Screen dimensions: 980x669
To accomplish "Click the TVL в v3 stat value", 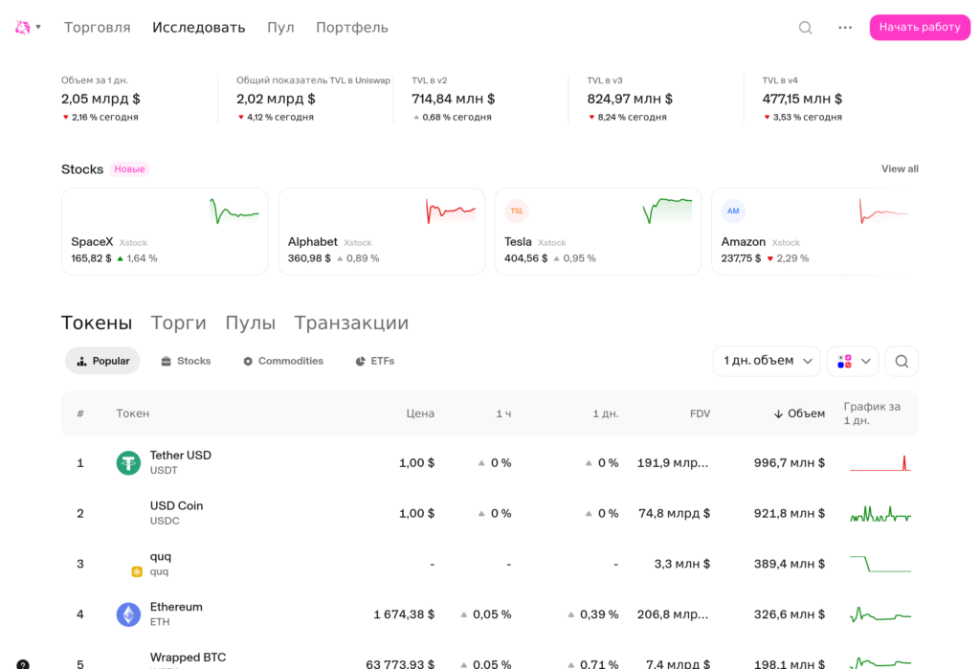I will (630, 99).
